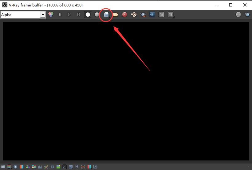Toggle the display color space curve icon
The height and width of the screenshot is (170, 252).
(65, 167)
